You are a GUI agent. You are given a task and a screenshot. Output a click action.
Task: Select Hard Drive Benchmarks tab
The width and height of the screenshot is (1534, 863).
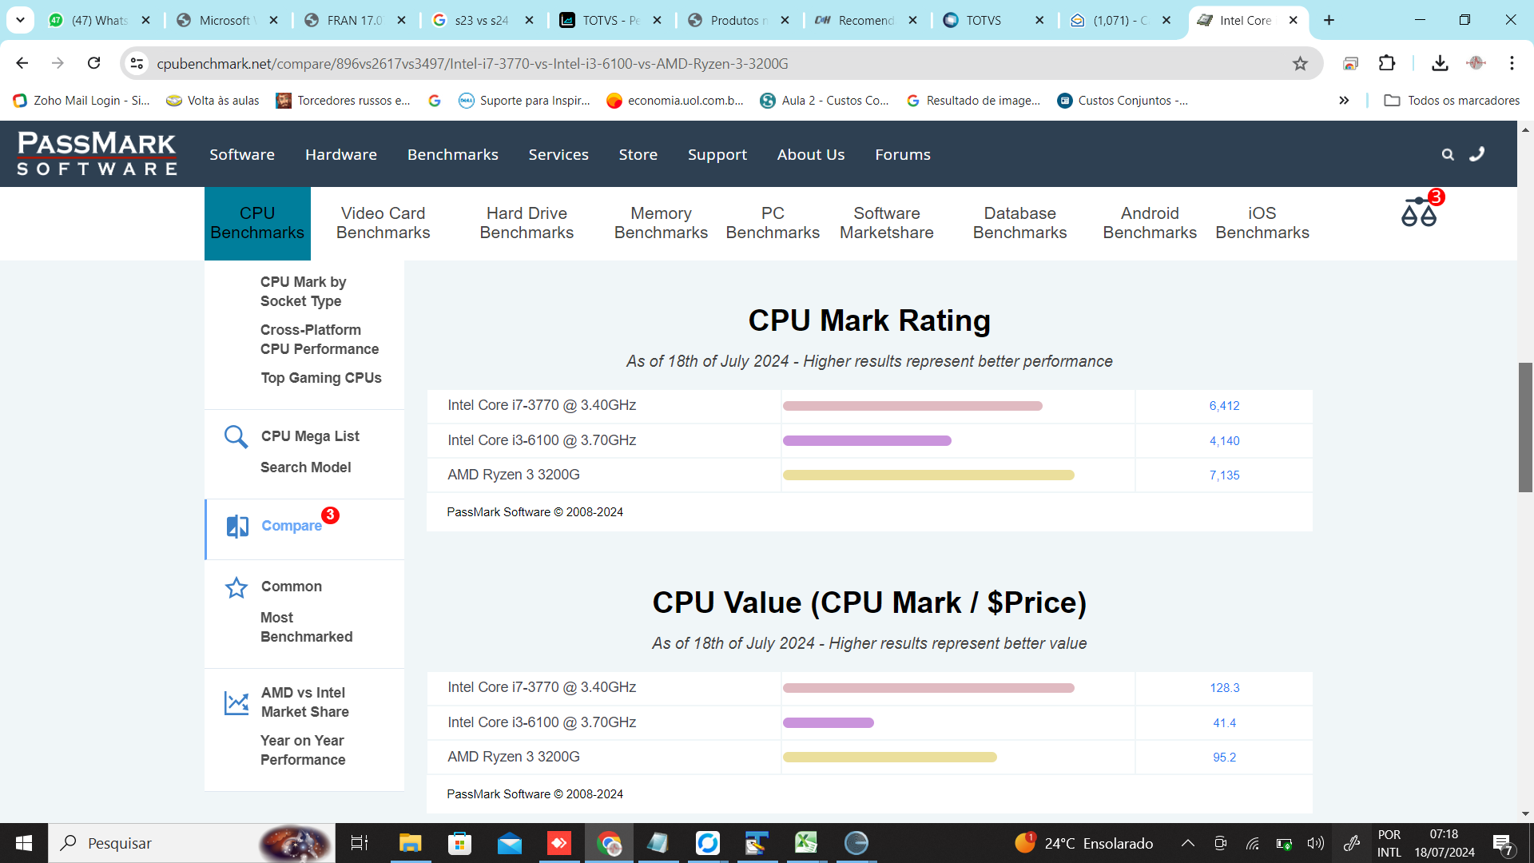click(x=527, y=223)
